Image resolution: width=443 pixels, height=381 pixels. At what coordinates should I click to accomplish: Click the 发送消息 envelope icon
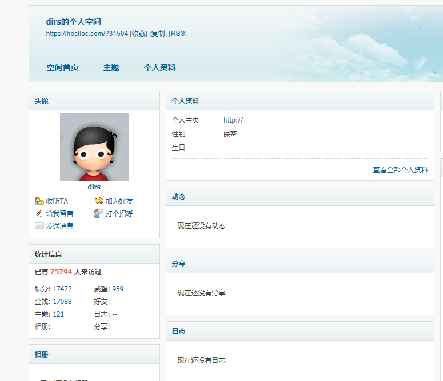(39, 226)
